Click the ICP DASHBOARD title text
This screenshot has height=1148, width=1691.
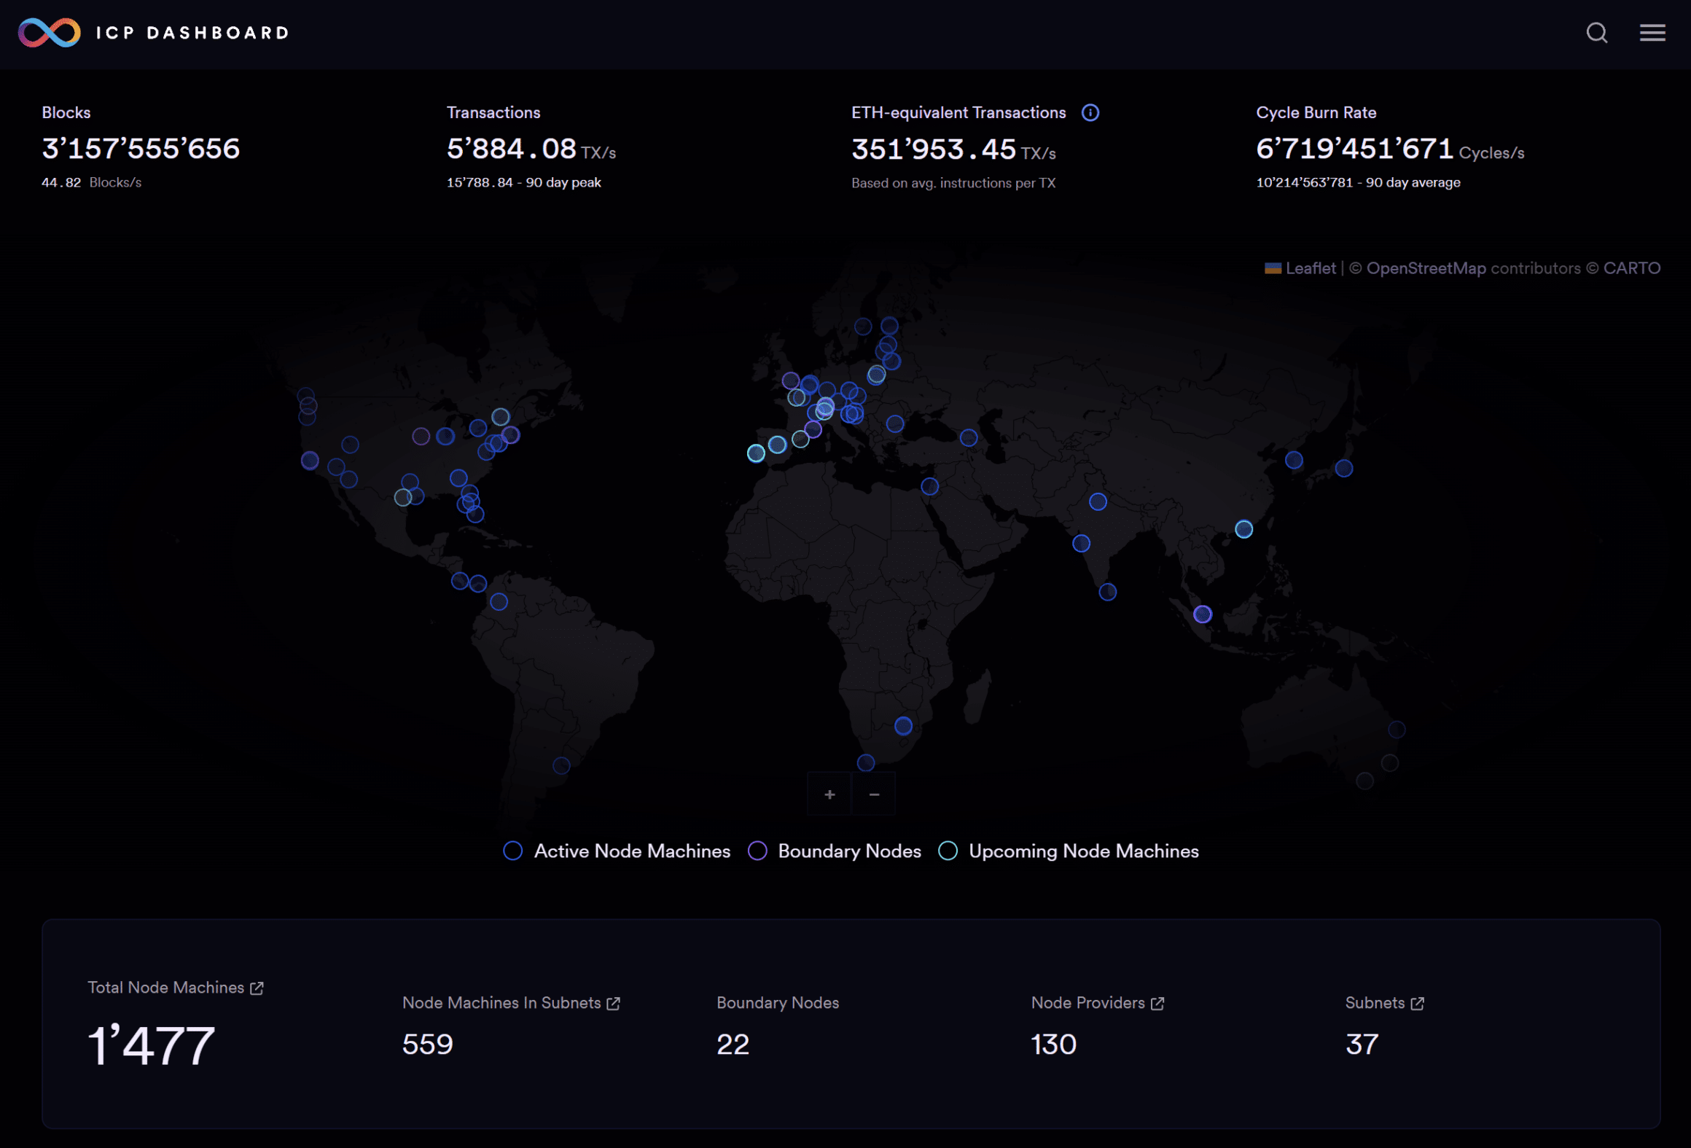click(x=192, y=33)
